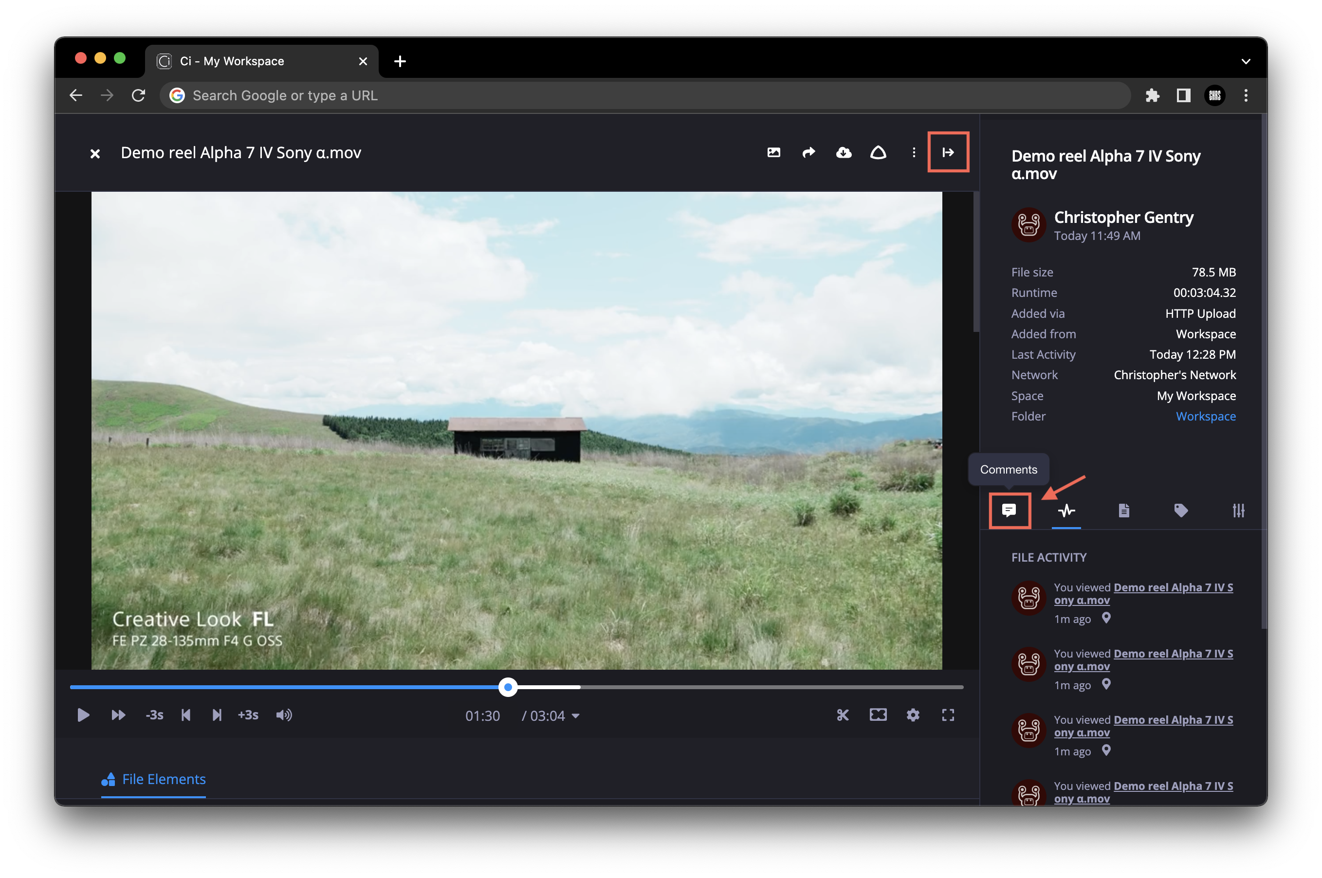Open the third activity's Demo reel link

pyautogui.click(x=1143, y=726)
